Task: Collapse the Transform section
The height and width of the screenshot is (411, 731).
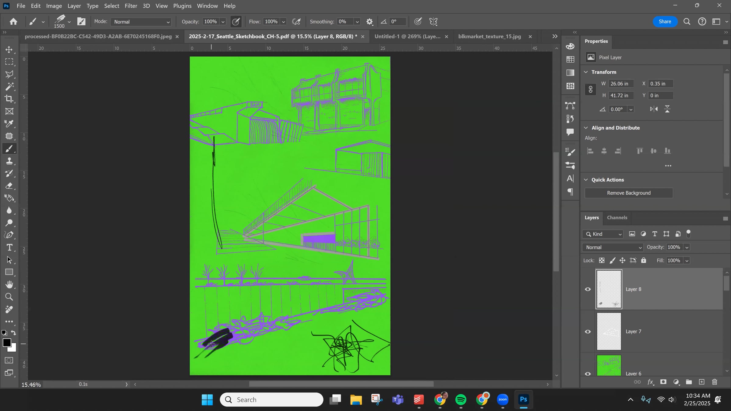Action: pyautogui.click(x=586, y=72)
